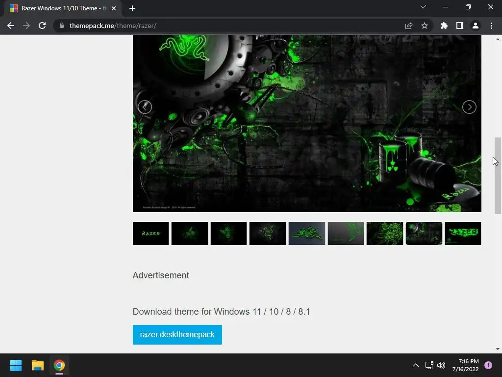
Task: Click Chrome icon in taskbar
Action: 59,365
